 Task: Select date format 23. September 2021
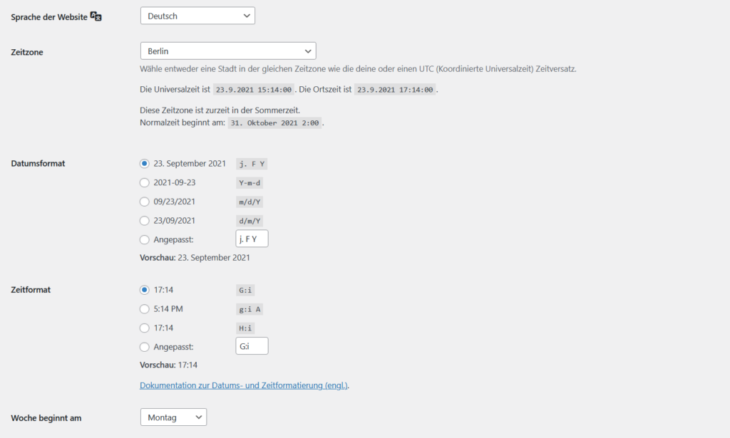click(x=144, y=164)
